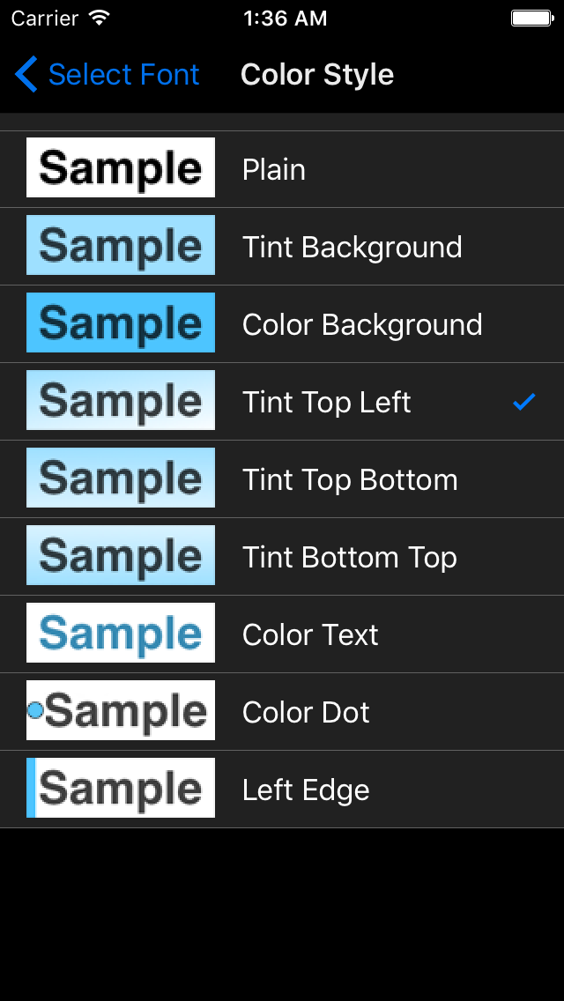Tap the Color Background sample swatch
The height and width of the screenshot is (1001, 564).
tap(121, 323)
